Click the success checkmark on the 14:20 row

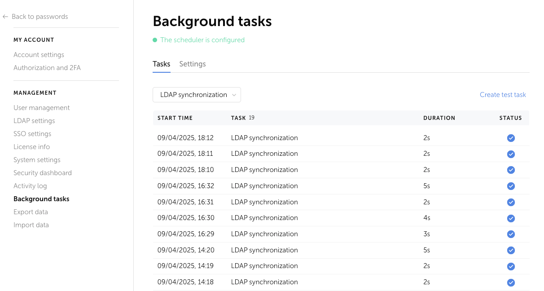(511, 250)
